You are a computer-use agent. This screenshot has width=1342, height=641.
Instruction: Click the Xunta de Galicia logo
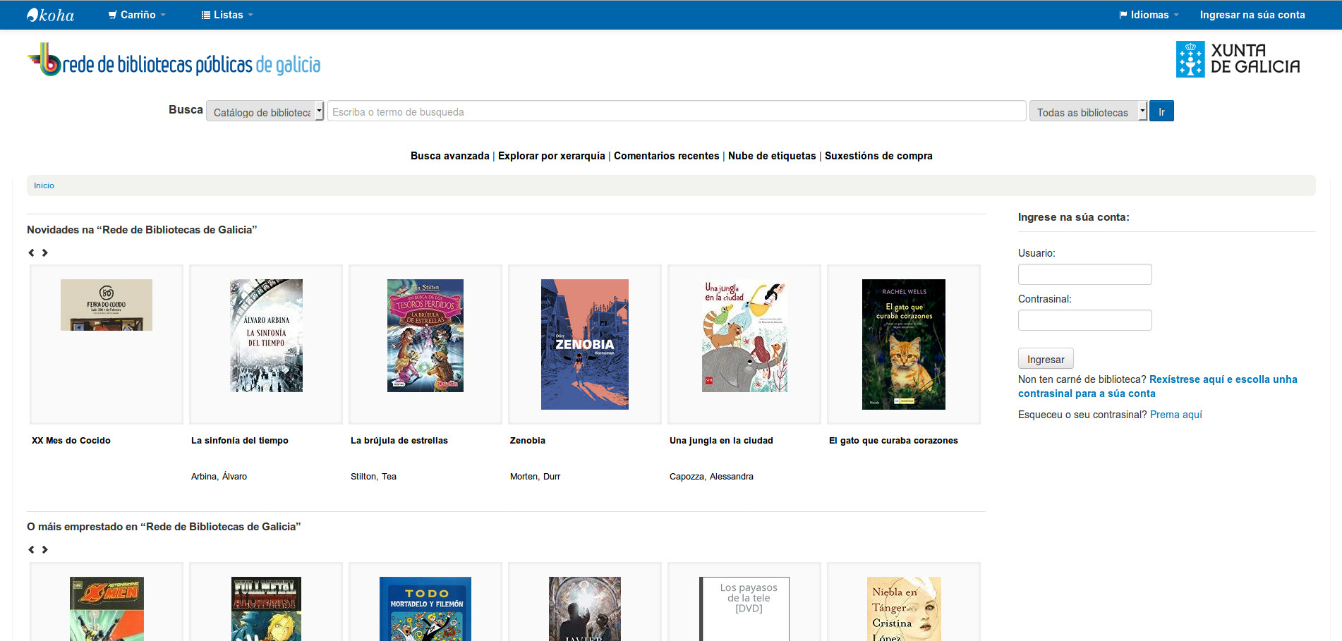pos(1238,59)
